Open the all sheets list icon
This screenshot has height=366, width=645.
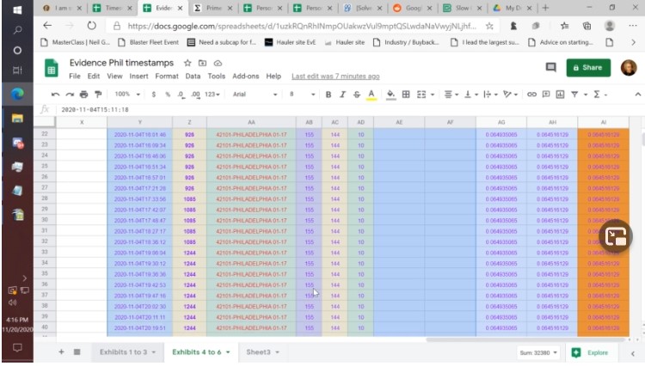point(77,352)
